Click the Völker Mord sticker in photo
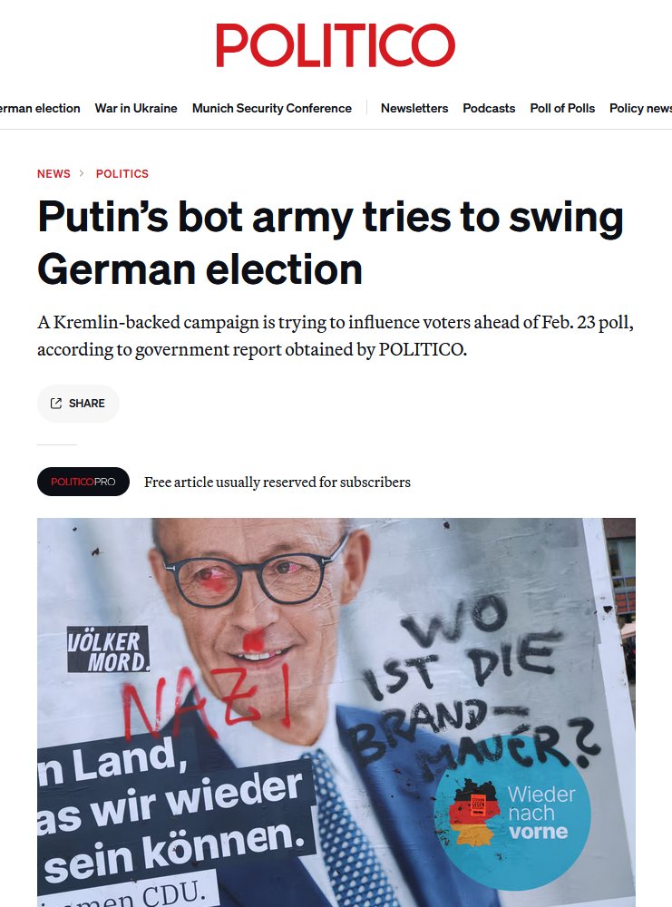672x907 pixels. point(108,649)
